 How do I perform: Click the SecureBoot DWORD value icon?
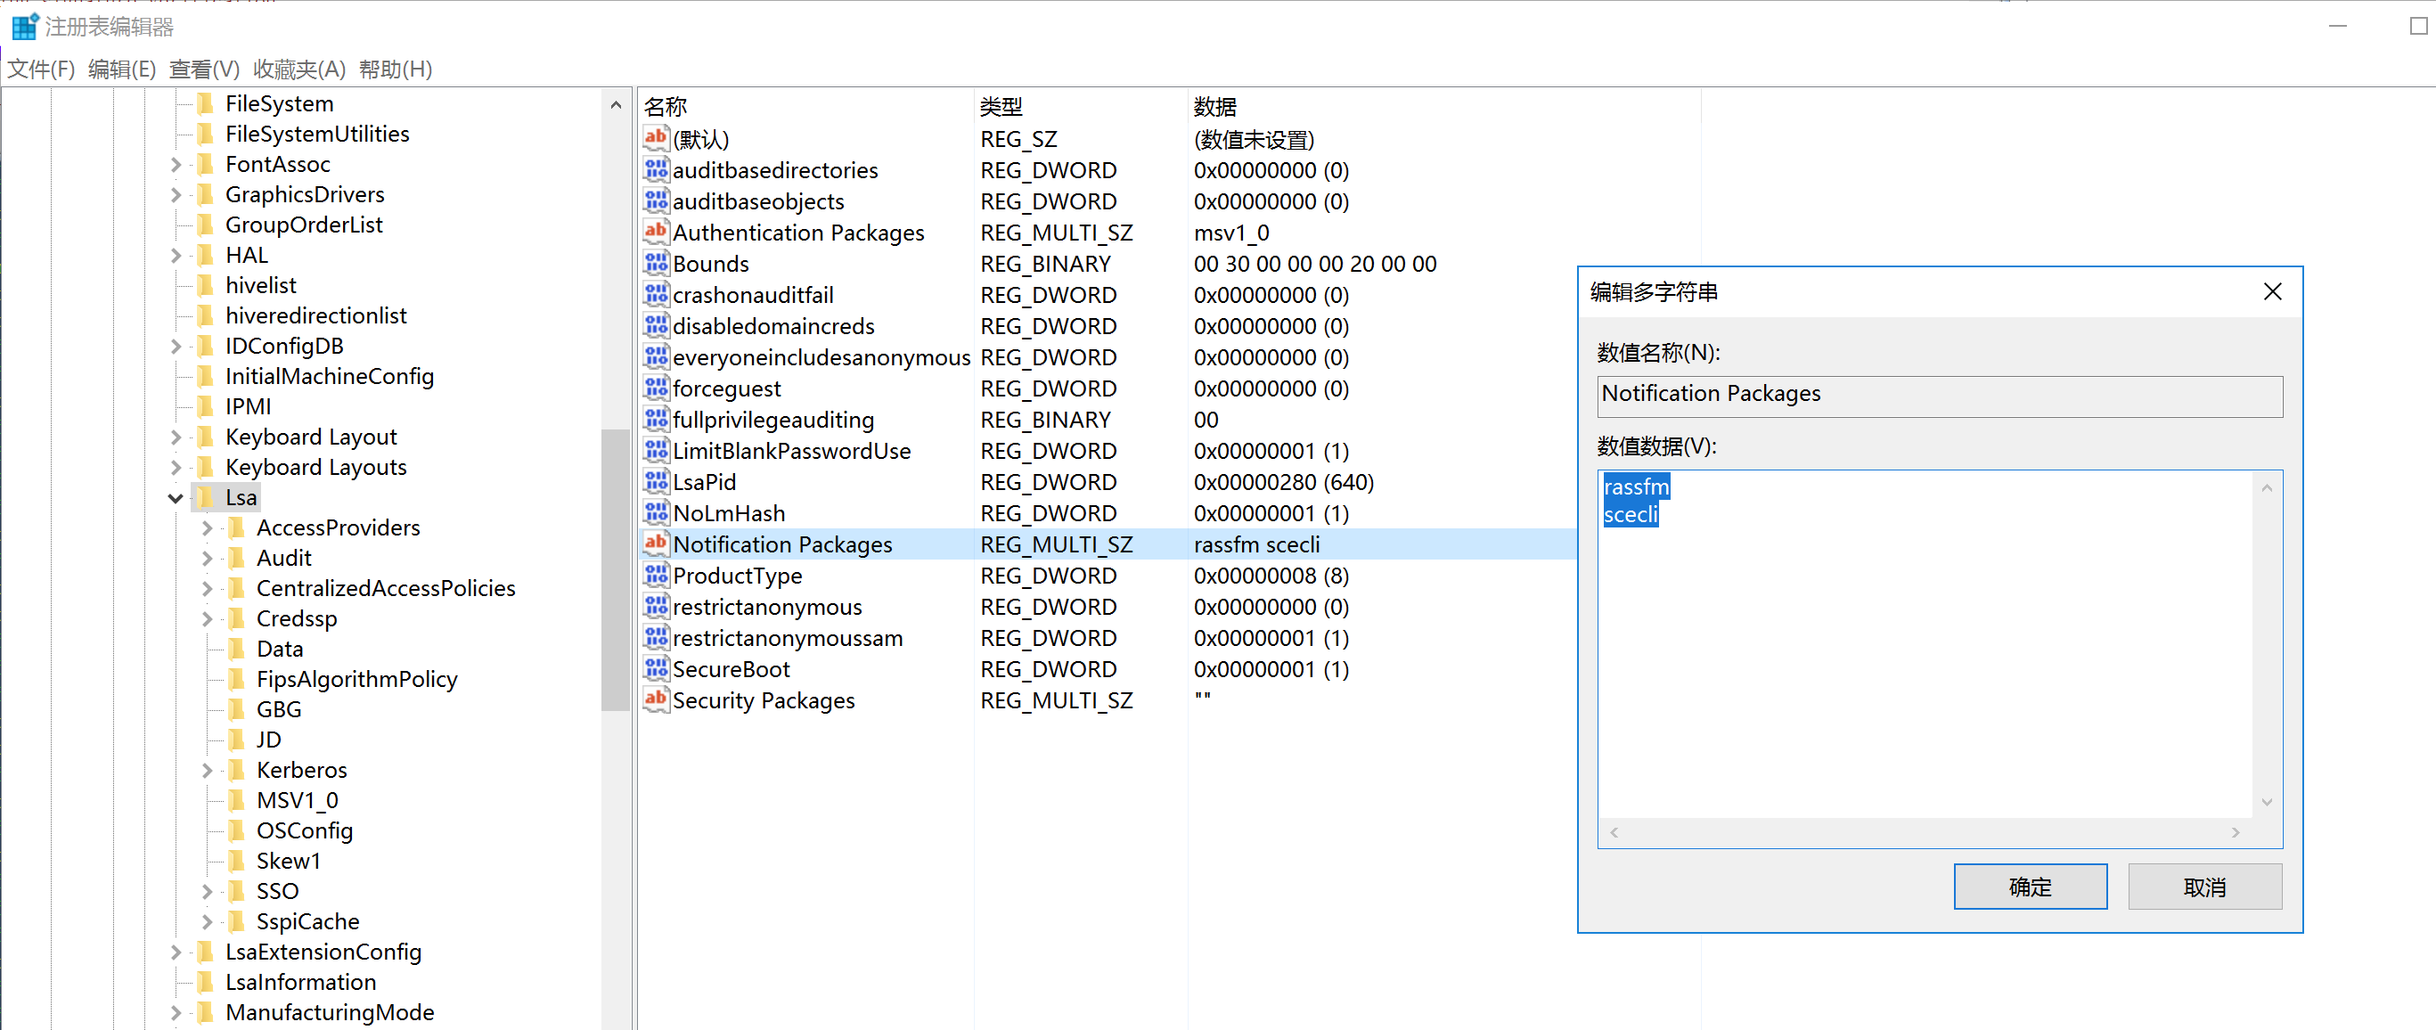click(x=656, y=668)
